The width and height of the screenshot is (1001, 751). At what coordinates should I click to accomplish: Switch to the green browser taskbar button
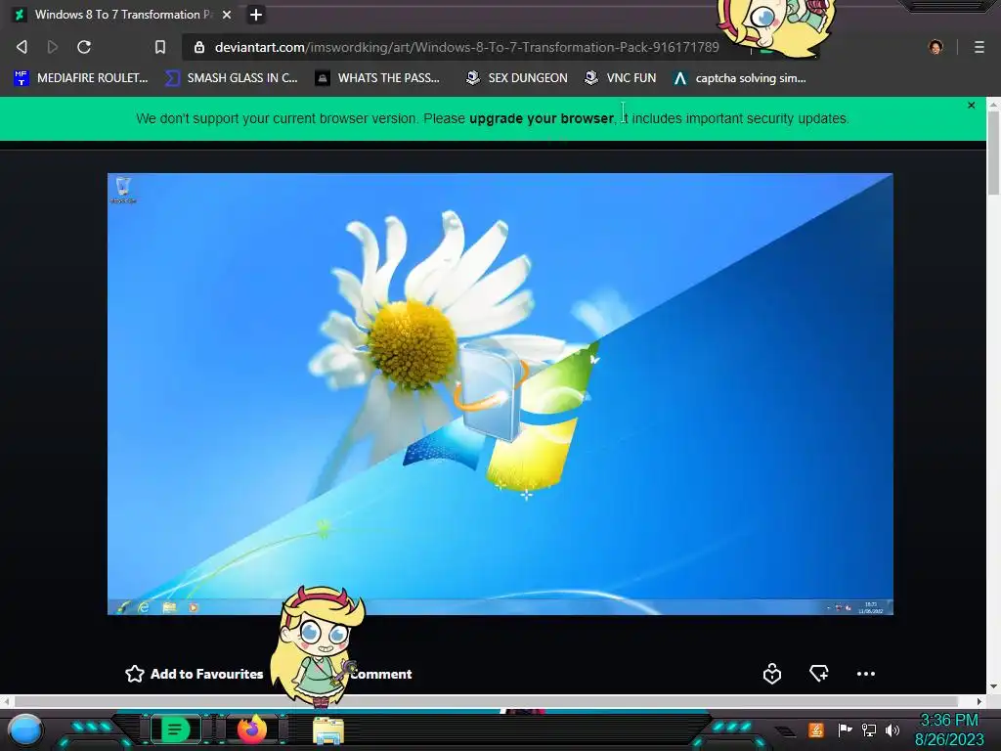[x=175, y=729]
